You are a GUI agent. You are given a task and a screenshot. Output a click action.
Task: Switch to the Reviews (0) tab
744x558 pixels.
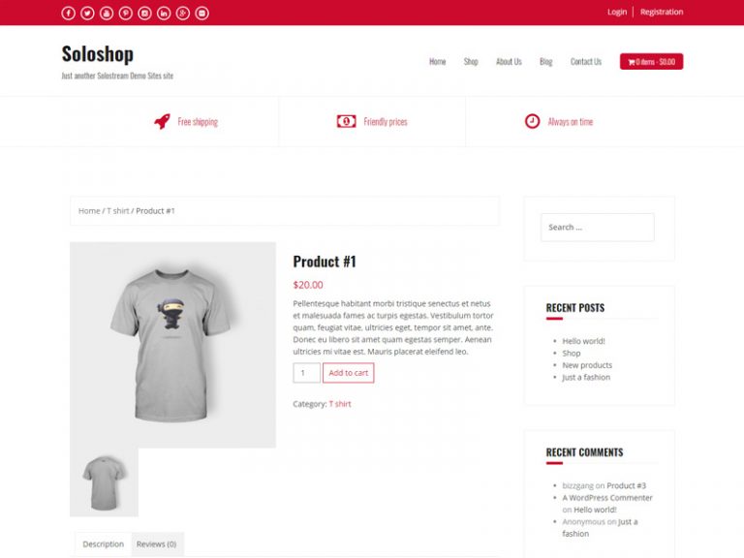157,544
